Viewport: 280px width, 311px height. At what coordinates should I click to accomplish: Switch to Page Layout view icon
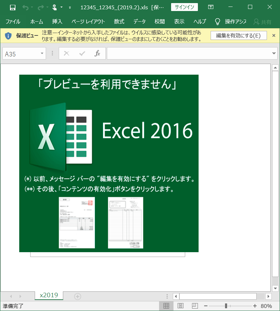[180, 306]
